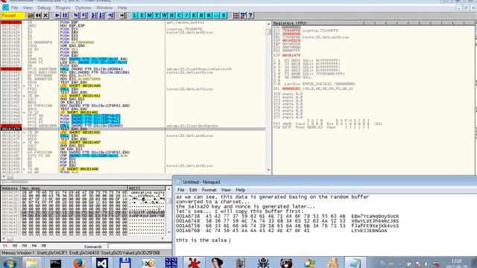Click Registers (FPU) panel header
The width and height of the screenshot is (477, 268).
373,23
